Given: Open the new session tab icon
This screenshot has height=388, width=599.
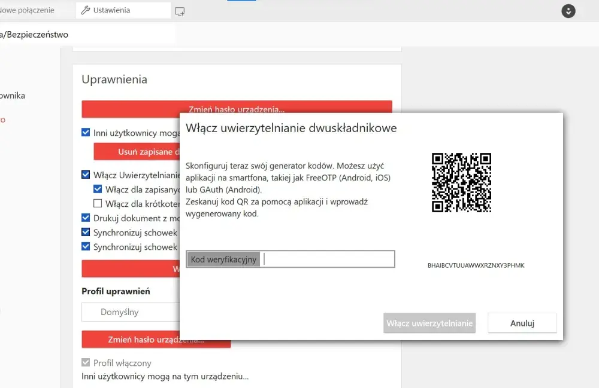Looking at the screenshot, I should (180, 11).
